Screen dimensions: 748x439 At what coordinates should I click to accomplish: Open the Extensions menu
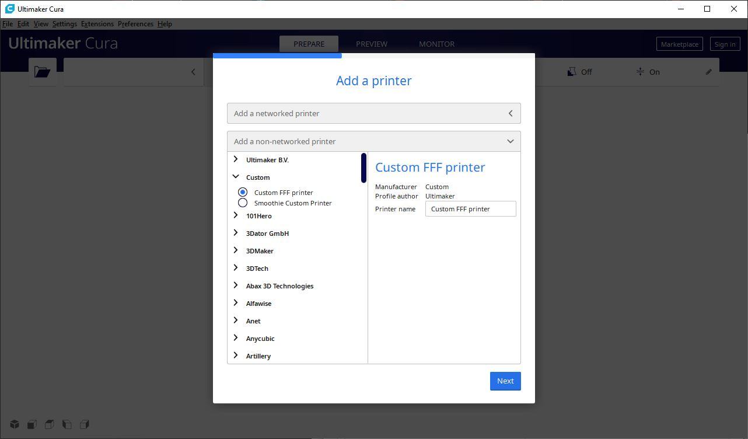97,24
